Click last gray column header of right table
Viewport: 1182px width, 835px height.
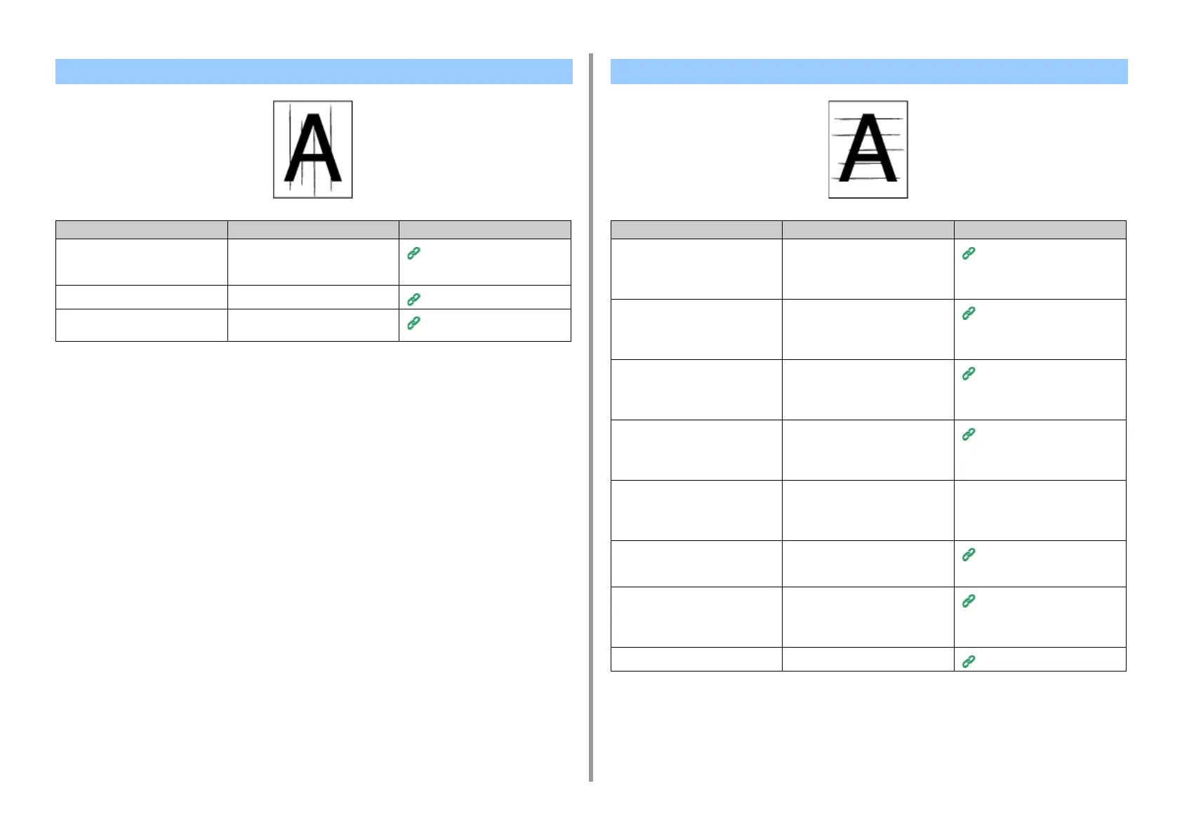pyautogui.click(x=1040, y=230)
